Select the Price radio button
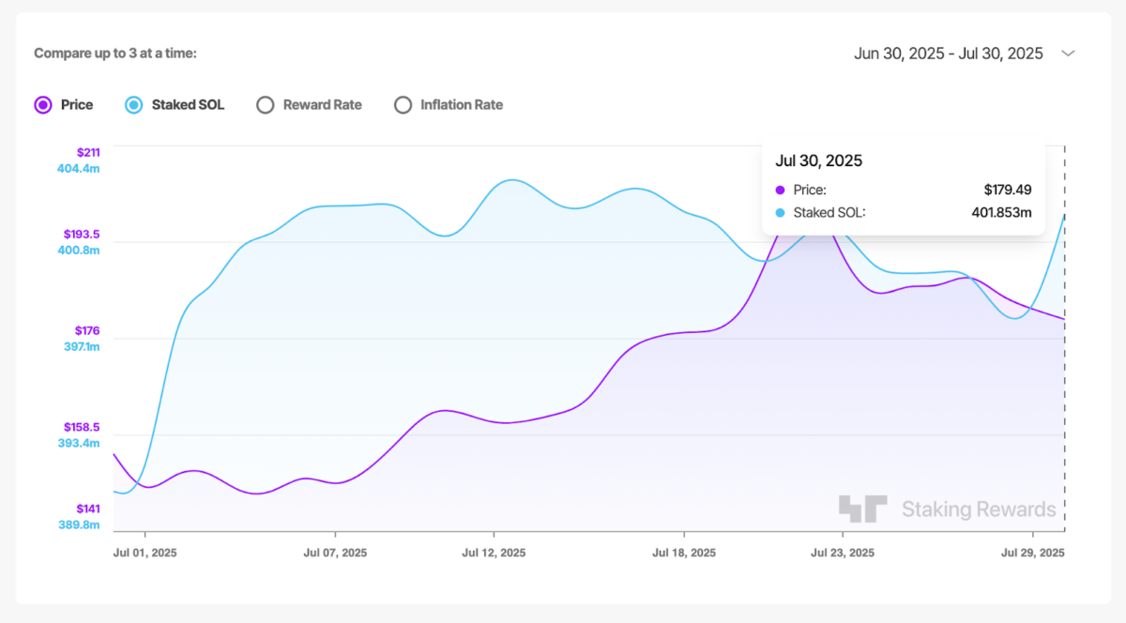This screenshot has height=623, width=1126. tap(42, 105)
